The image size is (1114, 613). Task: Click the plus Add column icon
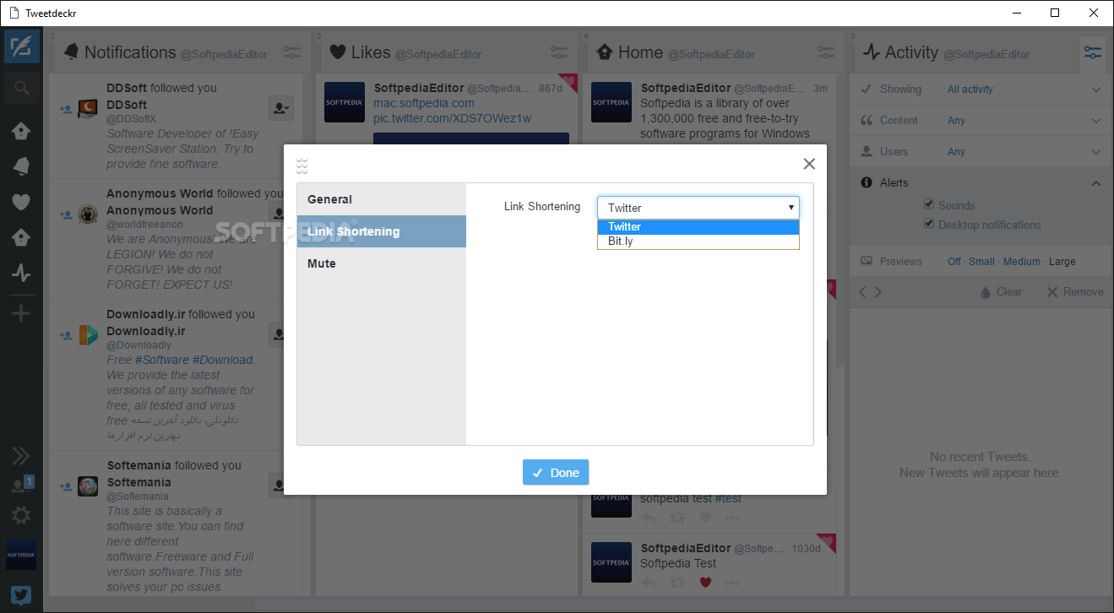(21, 314)
